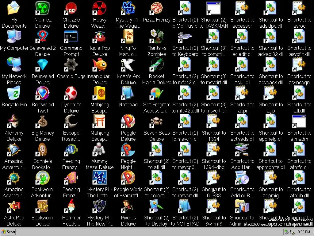Image resolution: width=314 pixels, height=236 pixels.
Task: Select the Plants vs Zombies shortcut
Action: coord(157,36)
